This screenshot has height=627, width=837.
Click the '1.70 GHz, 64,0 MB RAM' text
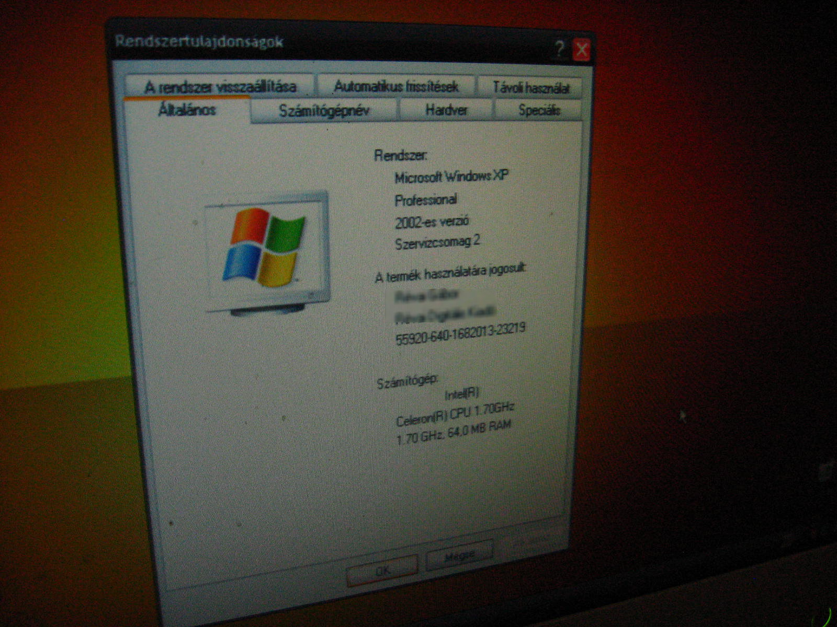(x=454, y=433)
